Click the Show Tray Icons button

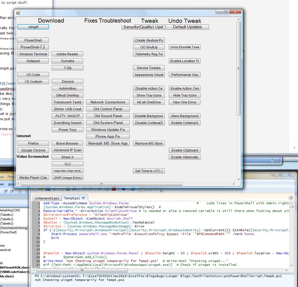point(149,95)
